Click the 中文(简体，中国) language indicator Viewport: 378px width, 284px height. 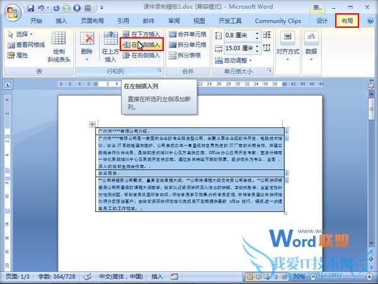pyautogui.click(x=121, y=276)
